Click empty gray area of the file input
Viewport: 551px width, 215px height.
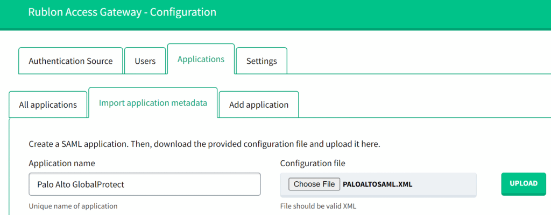click(449, 184)
